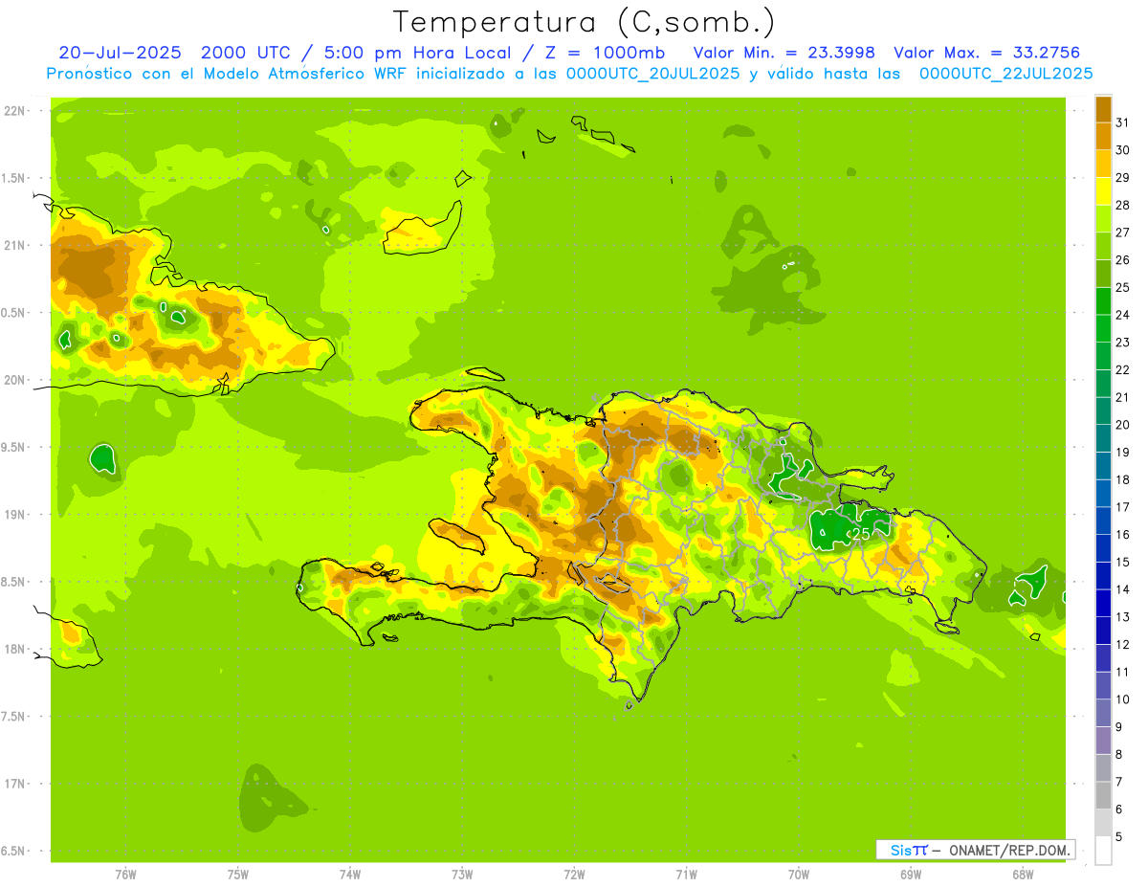Image resolution: width=1148 pixels, height=887 pixels.
Task: Click the colorbar swatch between 19 and 20
Action: 1103,438
